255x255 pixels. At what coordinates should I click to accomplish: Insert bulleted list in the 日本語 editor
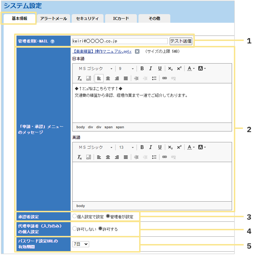coord(154,78)
